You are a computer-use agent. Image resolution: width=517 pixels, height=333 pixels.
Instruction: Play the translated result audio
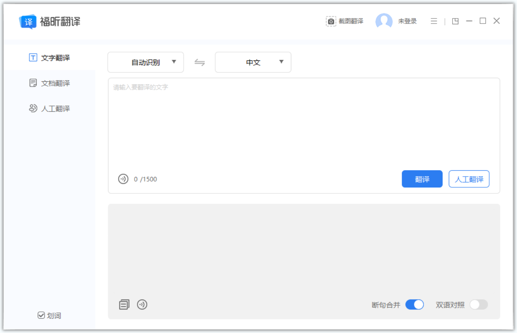142,304
